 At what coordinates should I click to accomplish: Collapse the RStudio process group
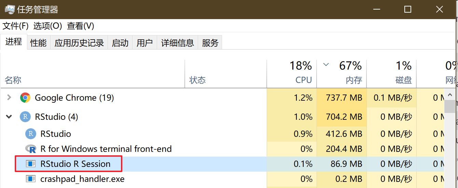coord(9,117)
